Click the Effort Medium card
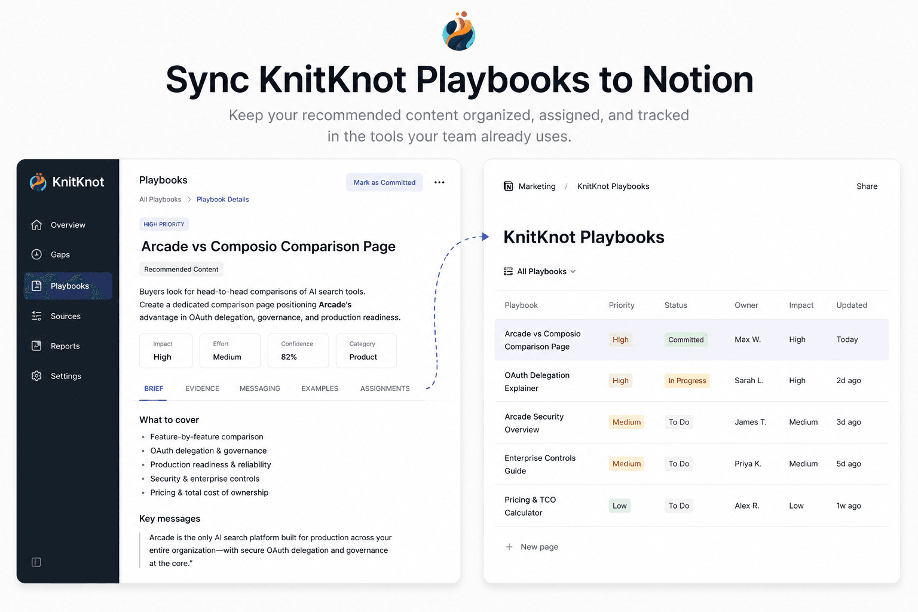 click(x=230, y=351)
